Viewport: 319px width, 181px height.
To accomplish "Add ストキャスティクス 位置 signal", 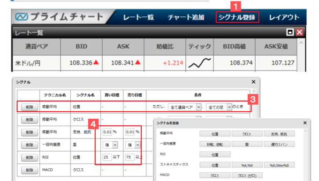I will tap(215, 165).
